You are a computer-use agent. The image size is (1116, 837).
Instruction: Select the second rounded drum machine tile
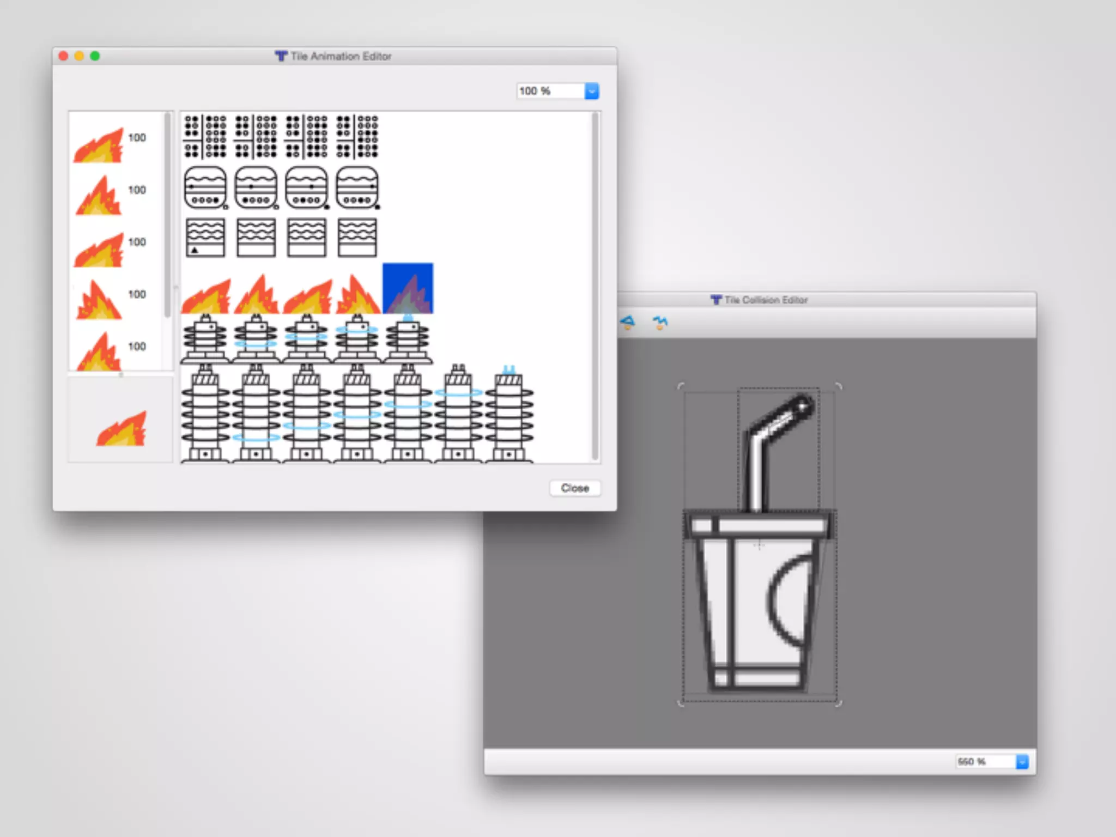(x=256, y=187)
